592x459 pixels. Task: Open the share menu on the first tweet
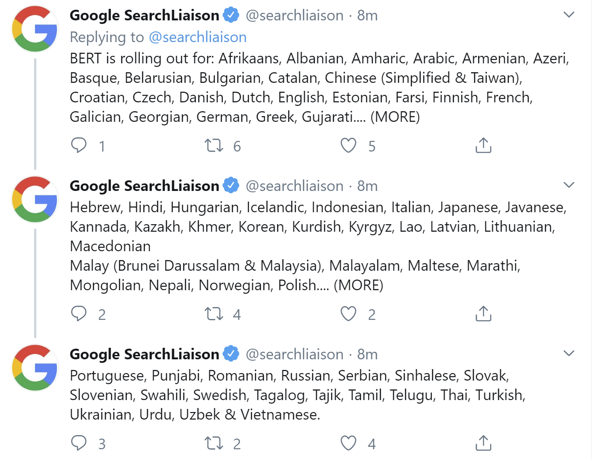484,145
